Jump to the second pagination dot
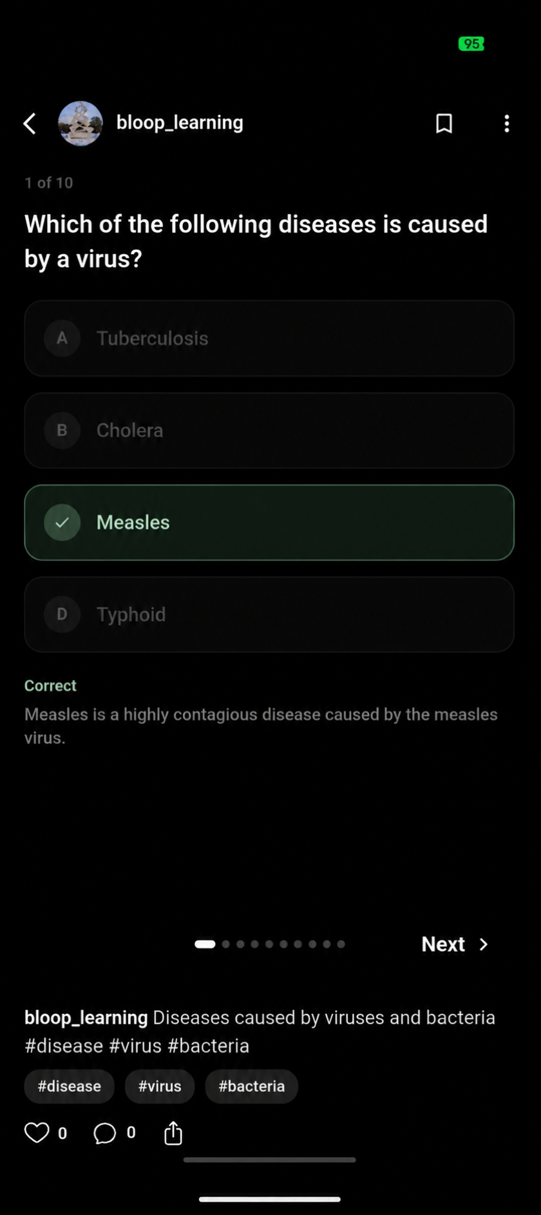The width and height of the screenshot is (541, 1215). pos(225,944)
